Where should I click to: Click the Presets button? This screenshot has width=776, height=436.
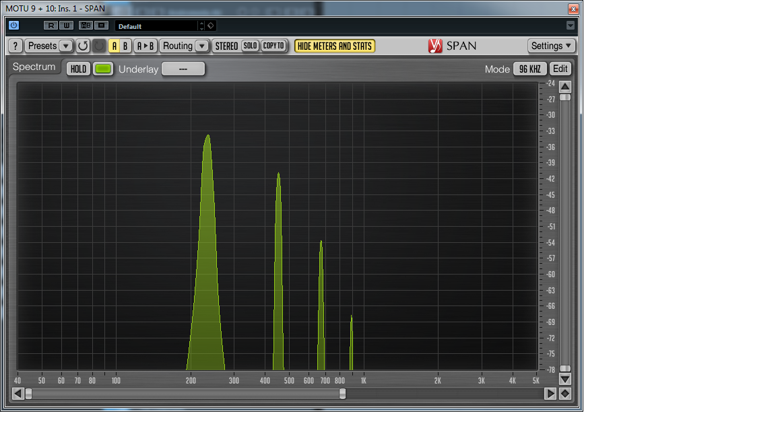42,46
